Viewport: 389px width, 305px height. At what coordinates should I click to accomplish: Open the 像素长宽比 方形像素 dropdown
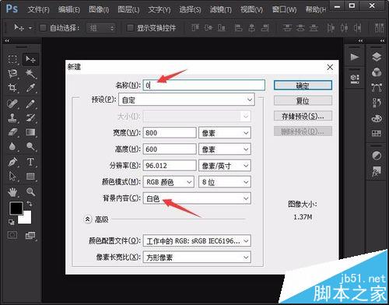197,258
